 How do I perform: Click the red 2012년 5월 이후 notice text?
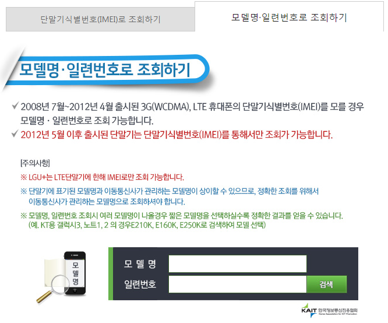pyautogui.click(x=177, y=135)
